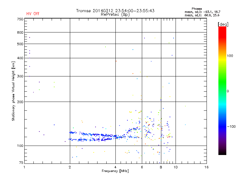Select the 'mean, sd,O: -93.1, 18.7' line
The height and width of the screenshot is (182, 243).
[202, 12]
